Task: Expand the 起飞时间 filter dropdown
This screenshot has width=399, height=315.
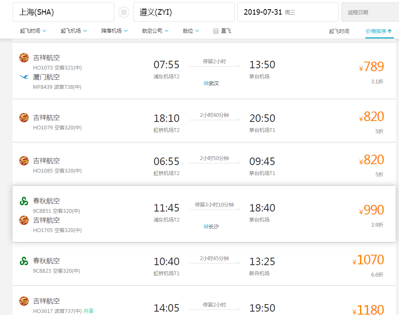Action: point(33,31)
